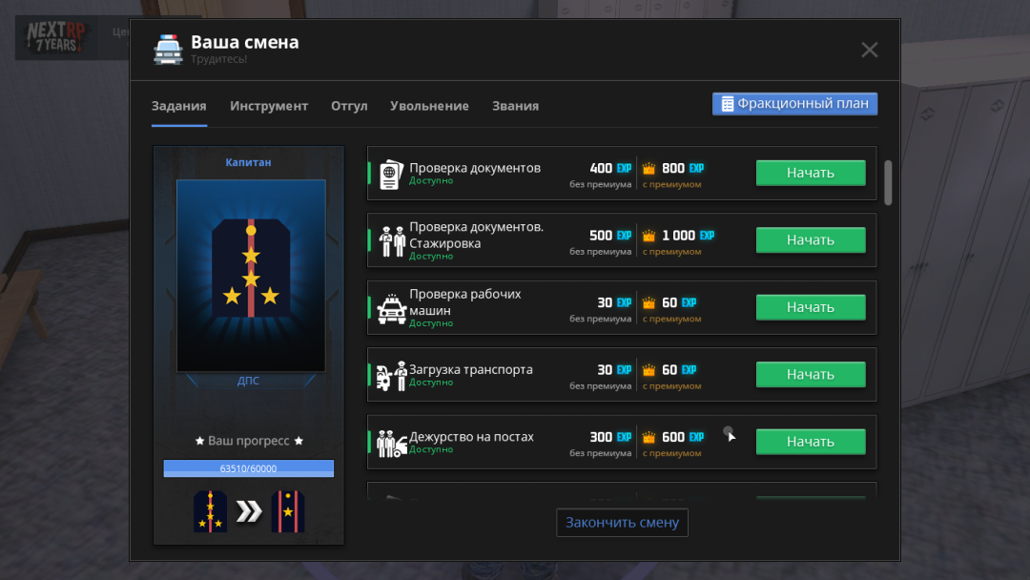Click the passport icon for Проверка документов
This screenshot has width=1030, height=580.
coord(391,175)
